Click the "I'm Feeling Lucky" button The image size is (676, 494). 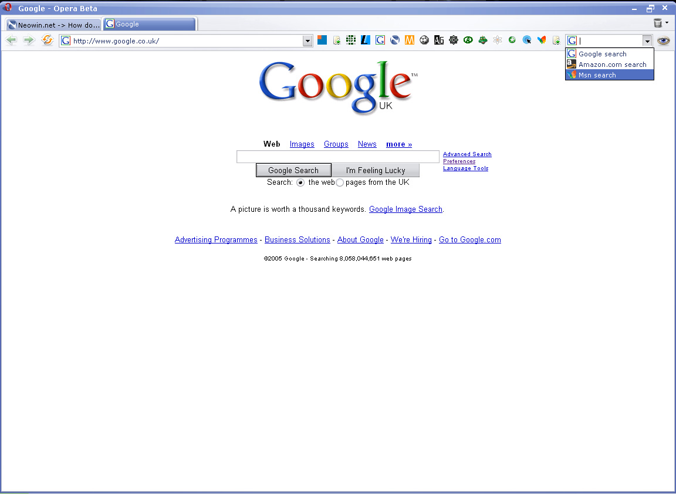point(376,170)
